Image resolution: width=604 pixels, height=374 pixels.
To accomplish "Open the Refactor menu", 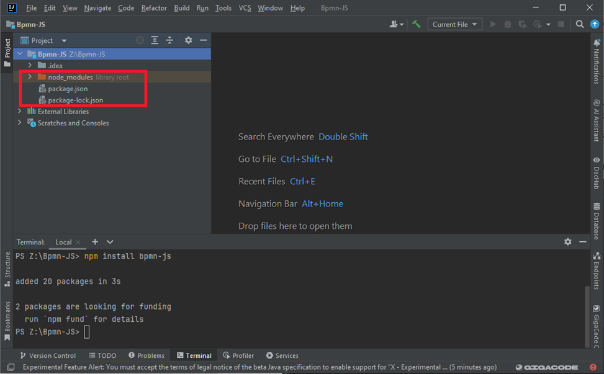I will click(x=154, y=8).
